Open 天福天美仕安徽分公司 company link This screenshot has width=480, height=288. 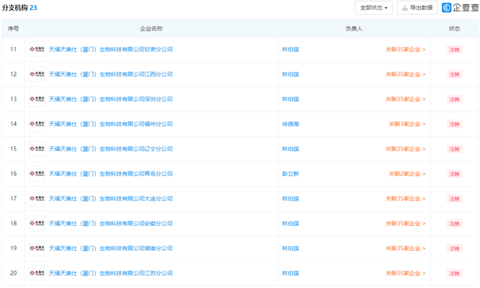pyautogui.click(x=111, y=224)
